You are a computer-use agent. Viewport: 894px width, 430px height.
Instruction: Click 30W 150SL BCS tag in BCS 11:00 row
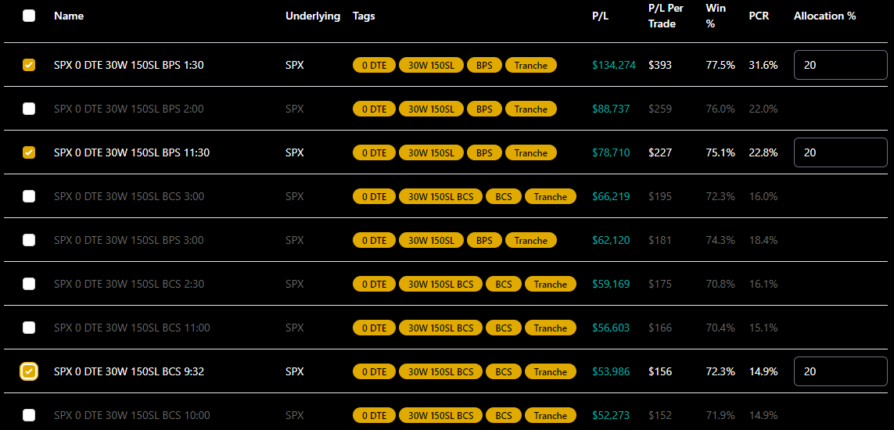pos(440,328)
